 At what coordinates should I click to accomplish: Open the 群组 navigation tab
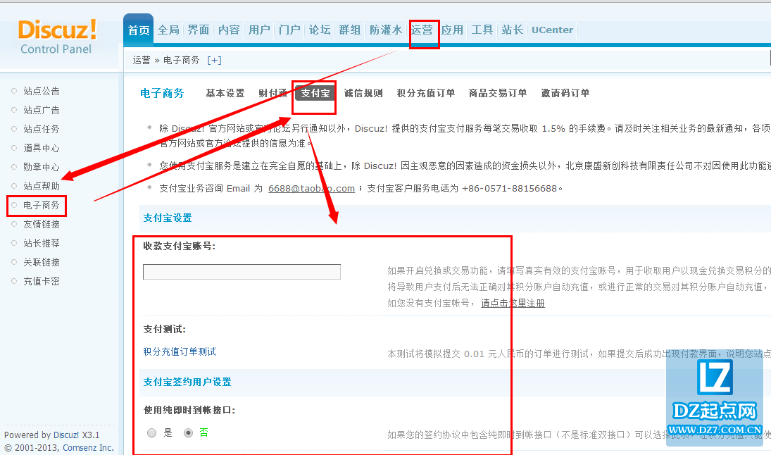pos(350,30)
